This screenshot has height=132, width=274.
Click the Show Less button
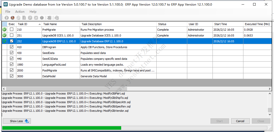click(x=17, y=121)
